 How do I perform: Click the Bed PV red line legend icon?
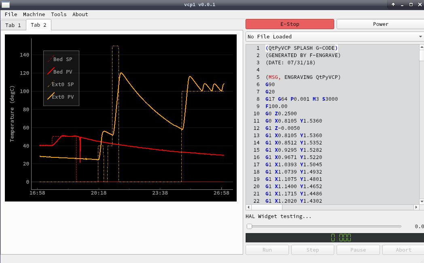51,71
